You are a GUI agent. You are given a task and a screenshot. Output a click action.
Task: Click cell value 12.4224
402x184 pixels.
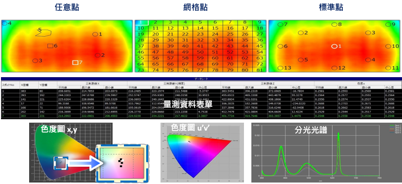[298, 112]
